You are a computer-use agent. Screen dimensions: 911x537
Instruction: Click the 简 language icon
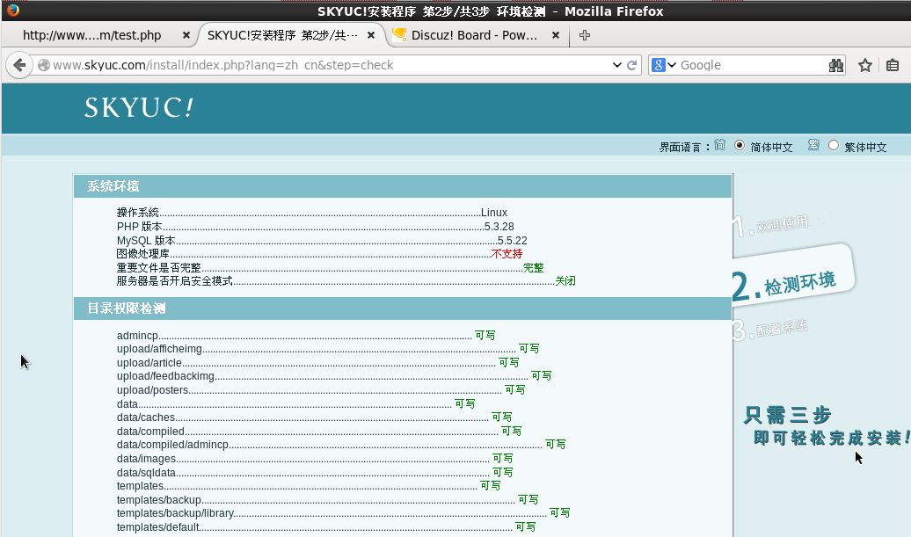719,145
